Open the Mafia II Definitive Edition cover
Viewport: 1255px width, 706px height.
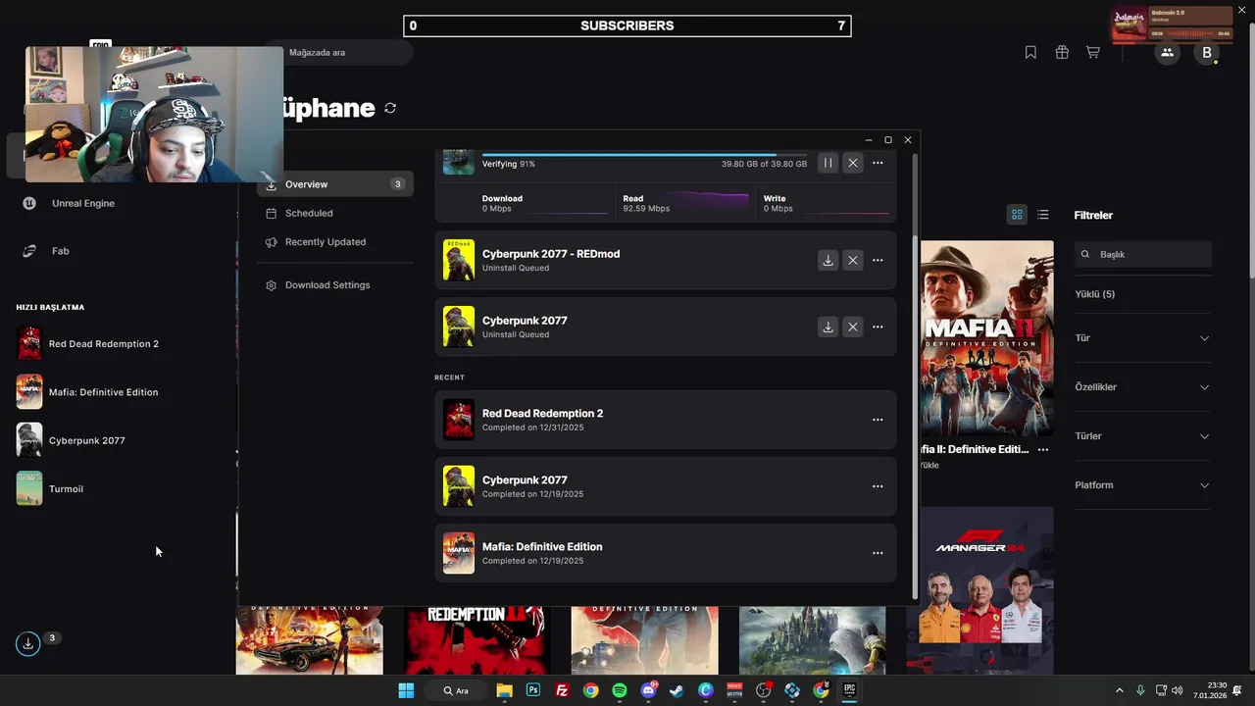click(987, 338)
